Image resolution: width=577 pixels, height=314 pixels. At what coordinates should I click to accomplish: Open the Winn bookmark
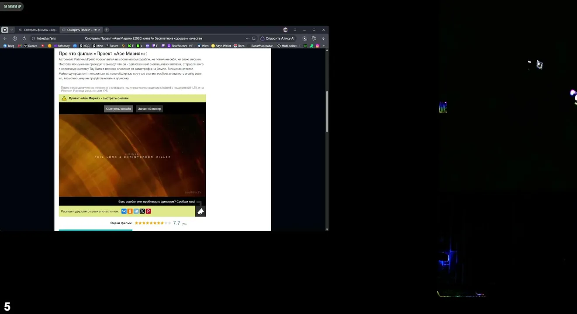[x=203, y=46]
